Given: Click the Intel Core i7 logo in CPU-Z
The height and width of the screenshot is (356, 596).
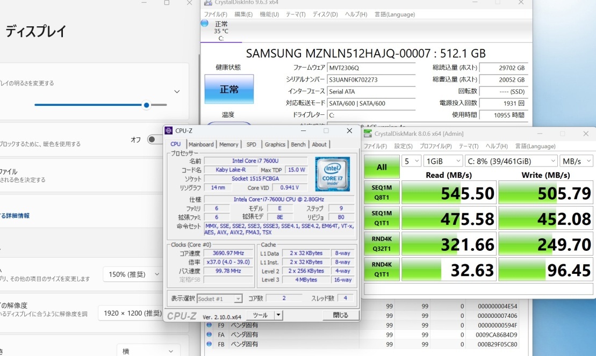Looking at the screenshot, I should 332,173.
